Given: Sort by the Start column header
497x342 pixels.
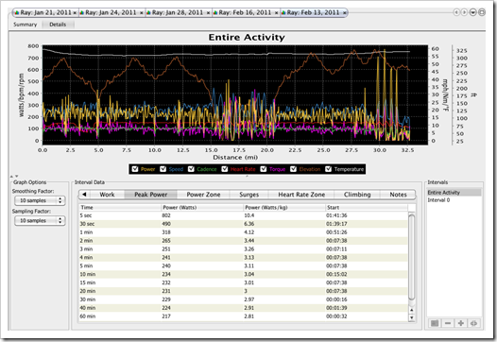Looking at the screenshot, I should coord(367,207).
